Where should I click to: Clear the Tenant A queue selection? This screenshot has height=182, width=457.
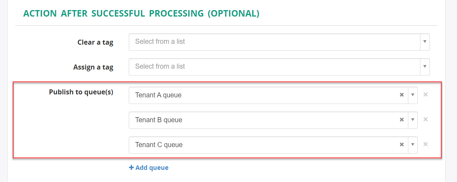402,95
